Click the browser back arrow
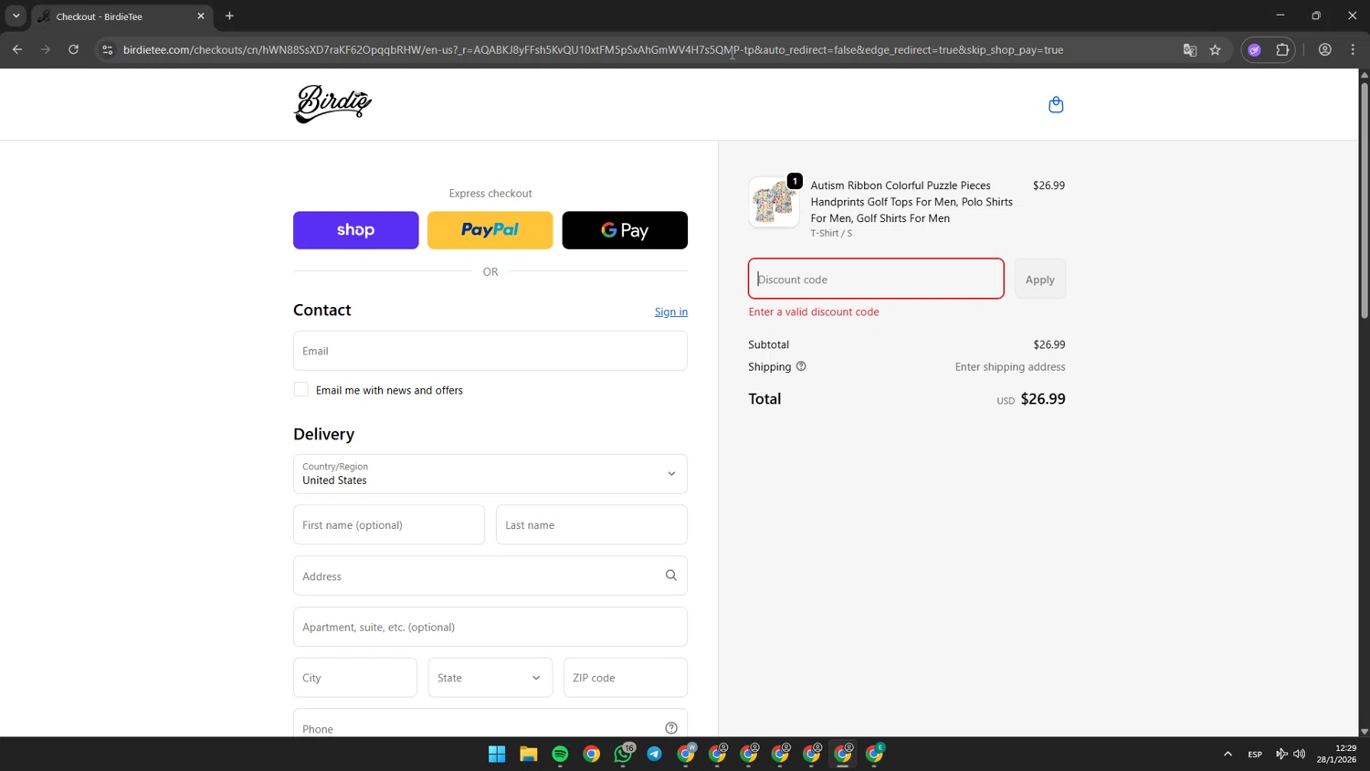This screenshot has height=771, width=1370. click(17, 49)
